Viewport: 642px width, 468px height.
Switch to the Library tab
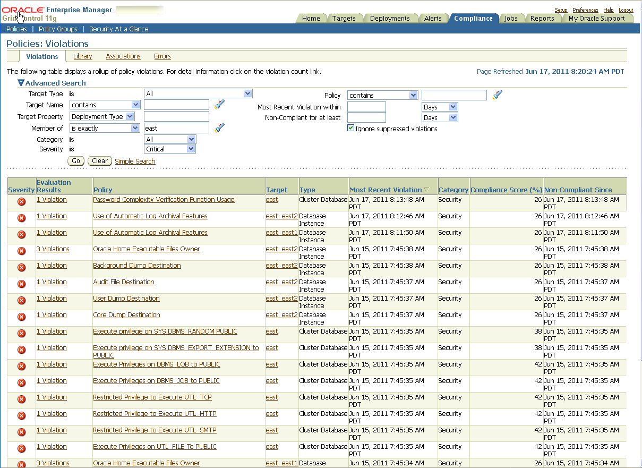coord(82,56)
